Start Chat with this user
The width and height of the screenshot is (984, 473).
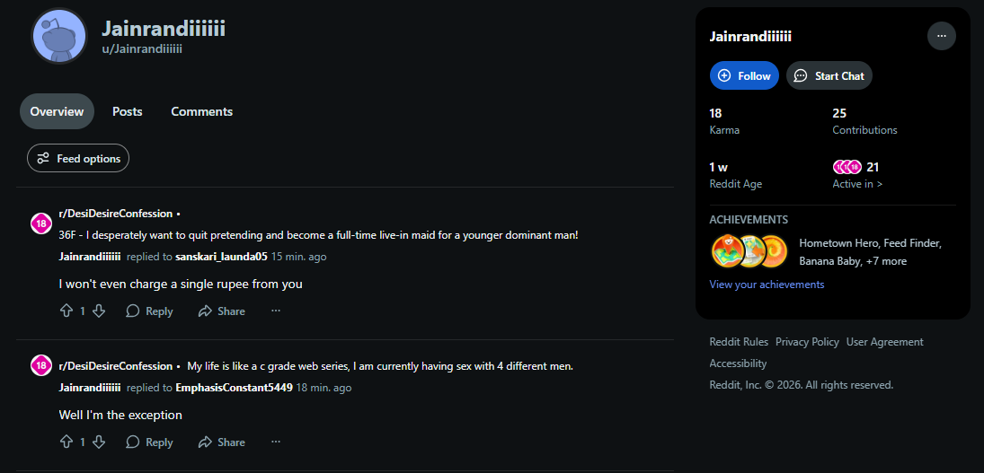click(829, 76)
